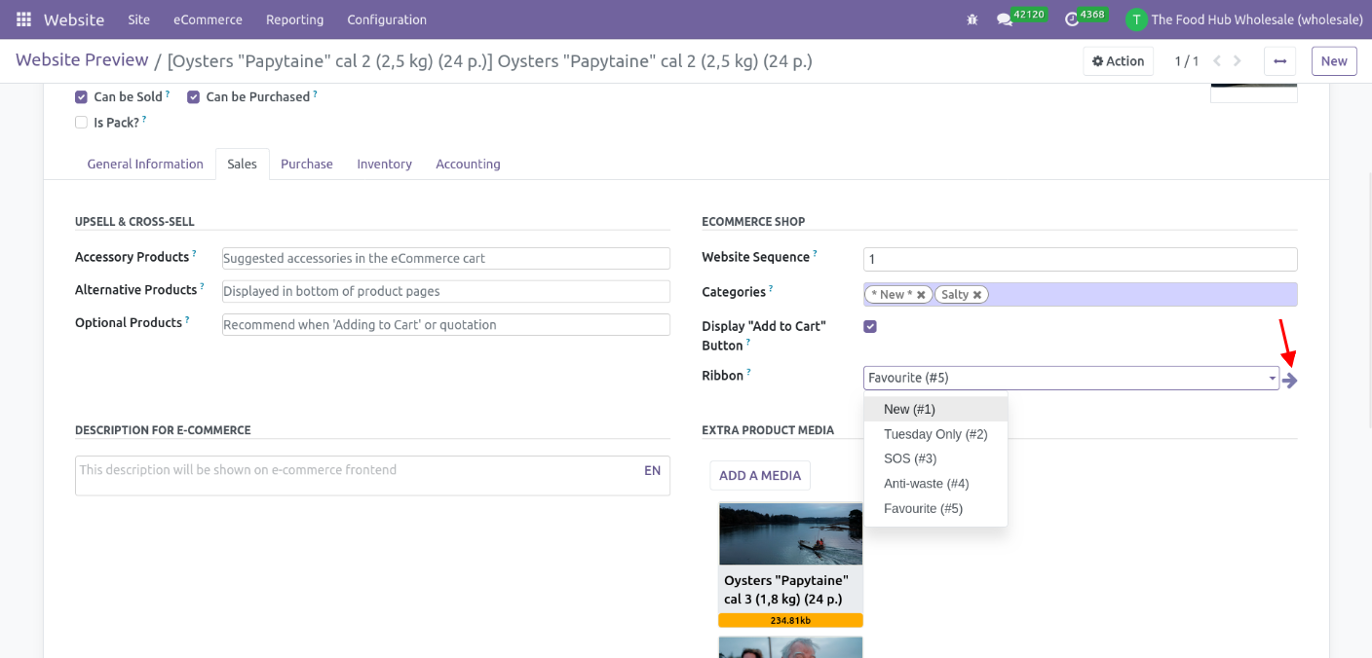
Task: Uncheck the Can be Sold checkbox
Action: tap(81, 97)
